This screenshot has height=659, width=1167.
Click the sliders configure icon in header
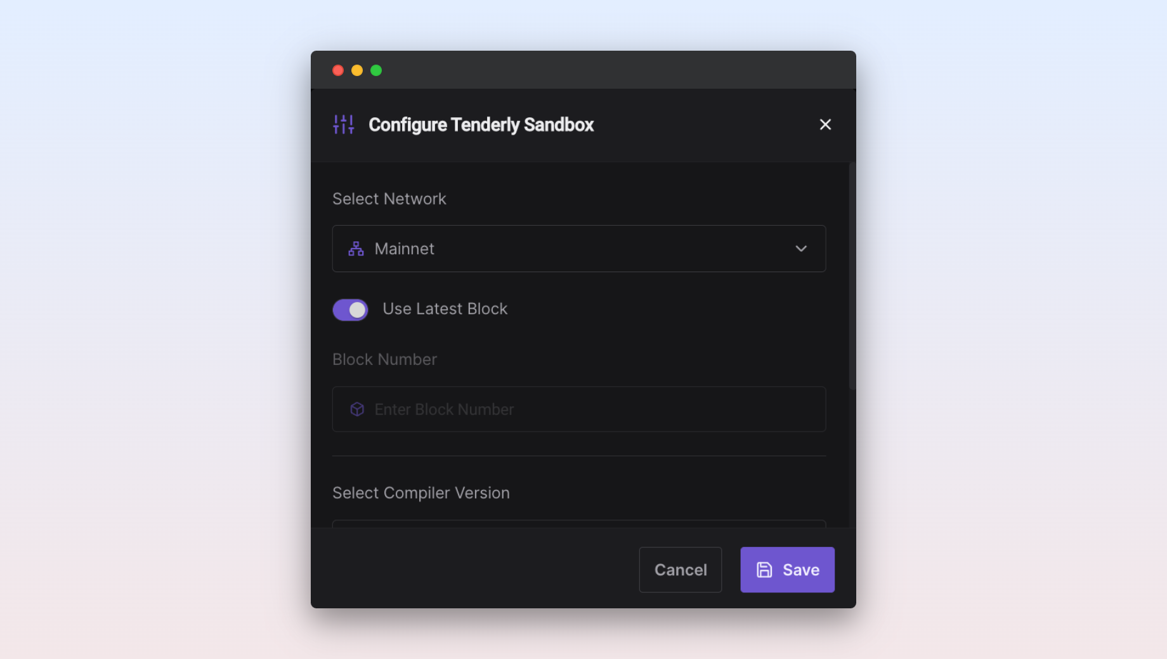(343, 124)
